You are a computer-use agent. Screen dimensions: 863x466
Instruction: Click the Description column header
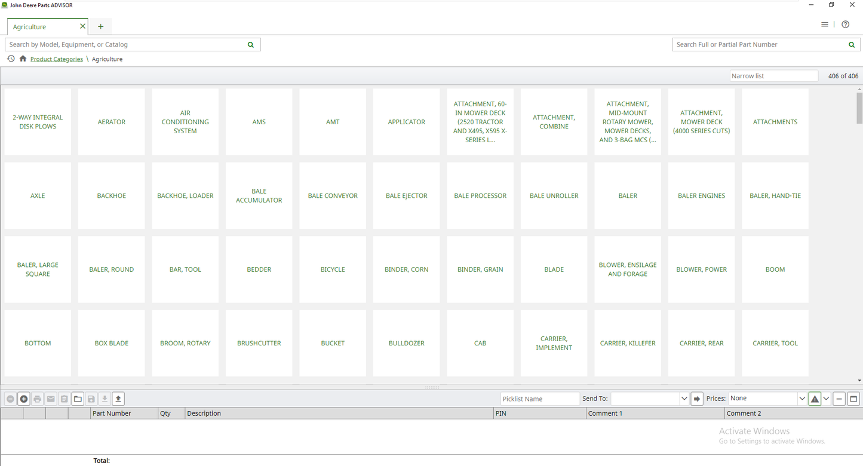tap(339, 413)
